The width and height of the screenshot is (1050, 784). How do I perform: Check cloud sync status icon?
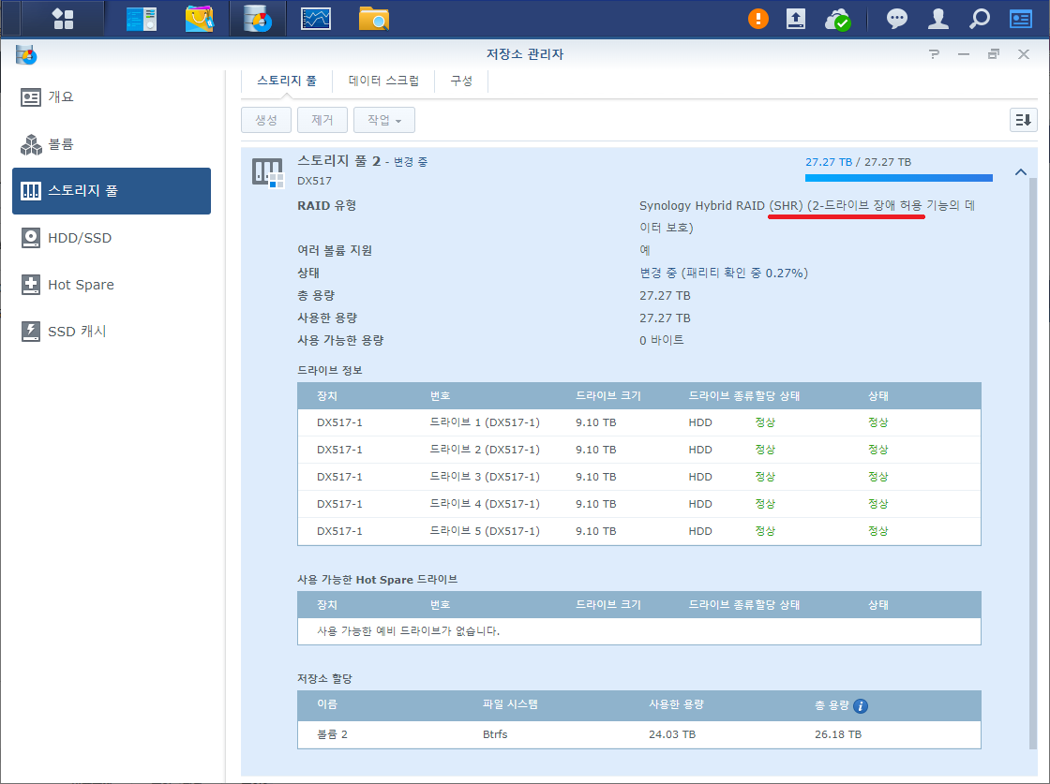click(837, 20)
